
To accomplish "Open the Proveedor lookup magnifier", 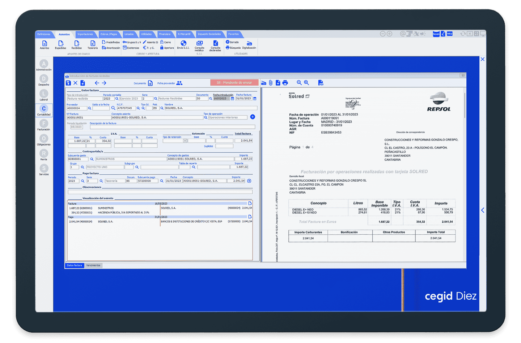I will point(90,108).
